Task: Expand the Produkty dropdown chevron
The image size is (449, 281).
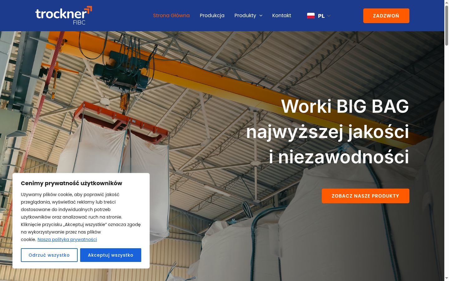Action: tap(261, 16)
